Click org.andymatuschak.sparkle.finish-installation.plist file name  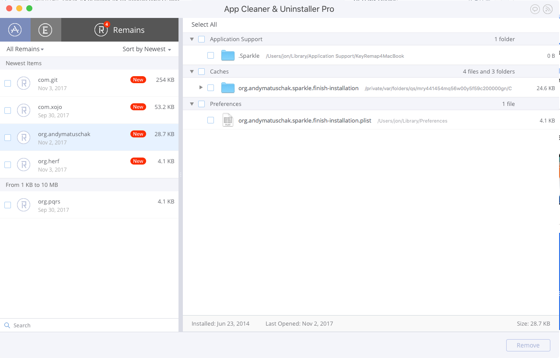pyautogui.click(x=304, y=120)
